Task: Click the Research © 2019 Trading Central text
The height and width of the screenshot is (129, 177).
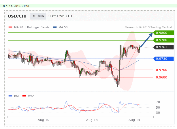Action: [x=148, y=27]
